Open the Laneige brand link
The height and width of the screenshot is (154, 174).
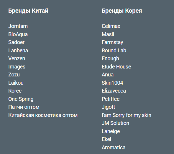111,131
